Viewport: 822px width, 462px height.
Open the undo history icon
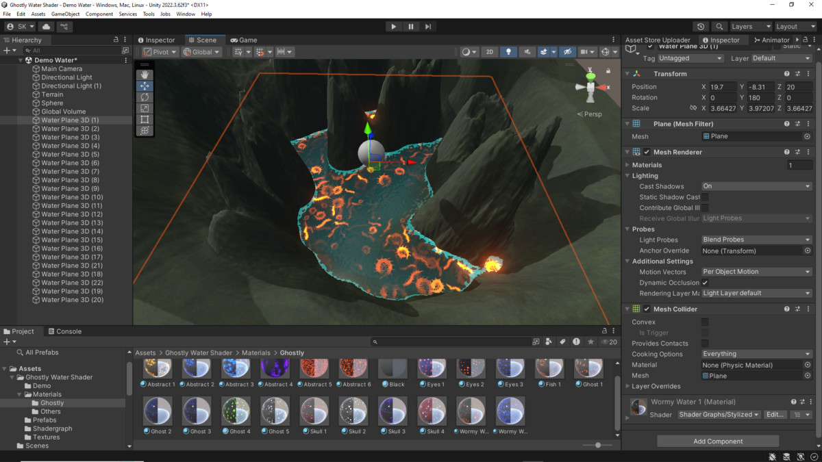pyautogui.click(x=700, y=27)
